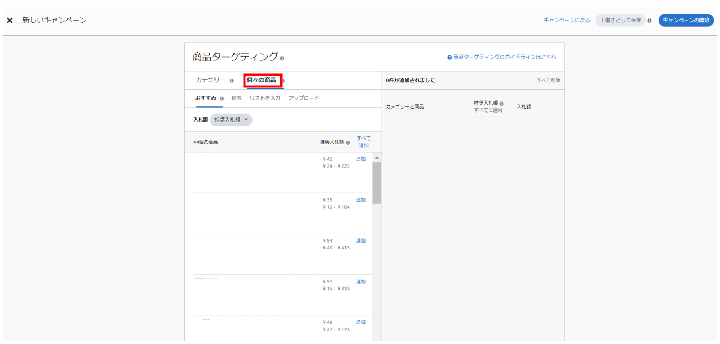Click info icon beside 推奨入札額 in product list header
This screenshot has width=720, height=344.
[348, 142]
